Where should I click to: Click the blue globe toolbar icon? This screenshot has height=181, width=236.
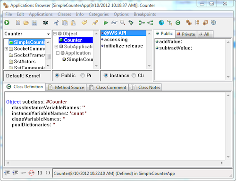(161, 23)
